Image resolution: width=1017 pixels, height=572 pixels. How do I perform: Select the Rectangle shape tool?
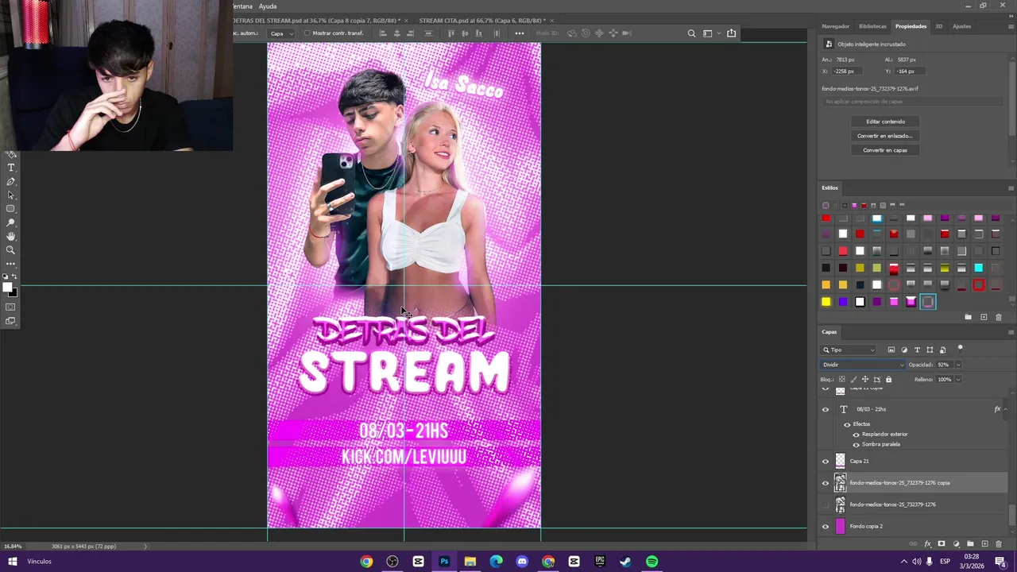(x=11, y=209)
